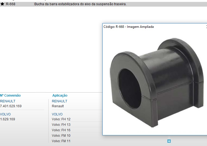Click RENAULT under Nº Conversão

(8, 101)
